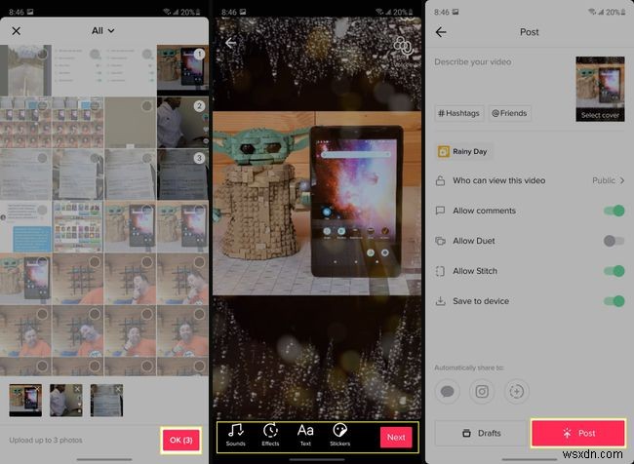Tap the padlock icon beside Who can view
Image resolution: width=634 pixels, height=464 pixels.
point(440,180)
